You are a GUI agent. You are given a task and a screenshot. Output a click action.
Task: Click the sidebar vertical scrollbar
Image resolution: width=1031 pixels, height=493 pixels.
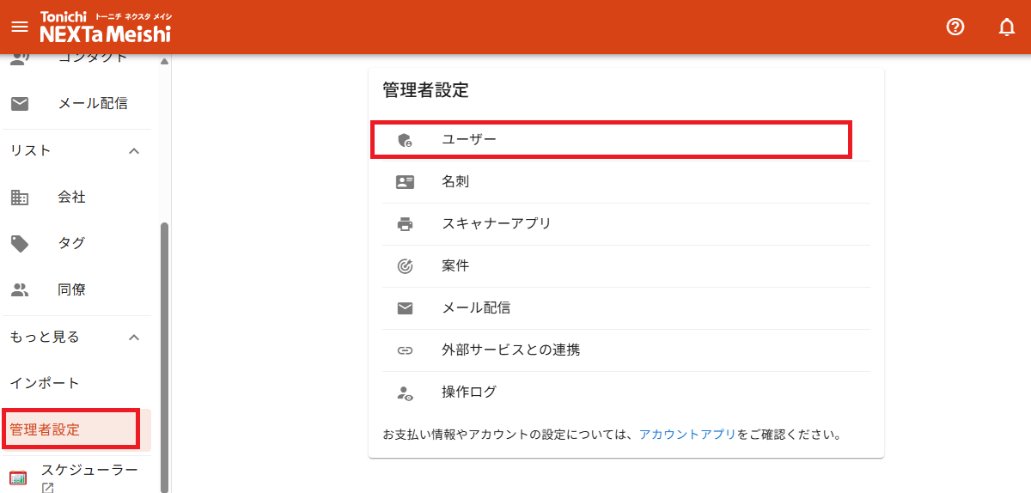(164, 344)
